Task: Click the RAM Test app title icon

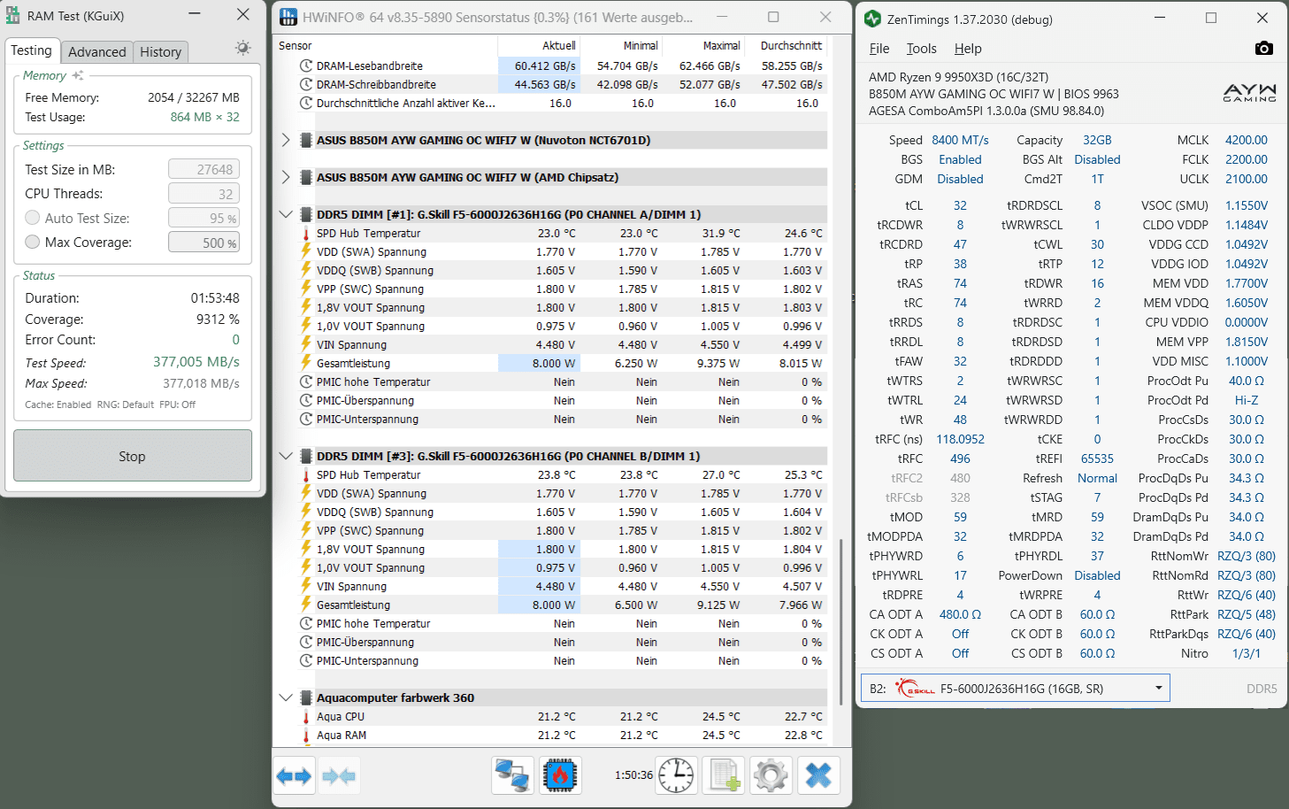Action: coord(13,15)
